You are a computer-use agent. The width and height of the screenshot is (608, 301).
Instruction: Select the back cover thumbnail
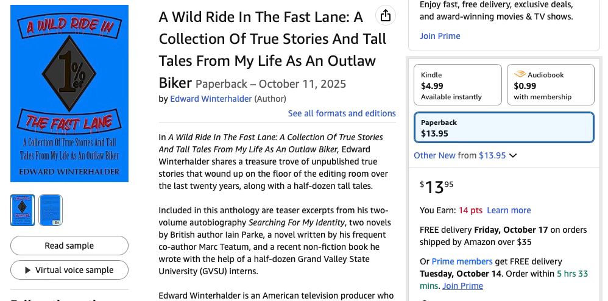(x=51, y=210)
